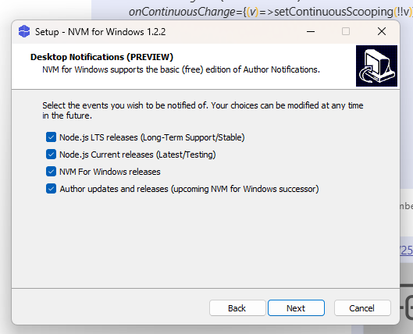
Task: Click the installer computer graphic in header
Action: point(376,66)
